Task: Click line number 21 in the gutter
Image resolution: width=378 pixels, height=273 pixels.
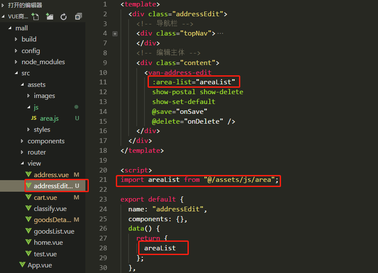Action: tap(103, 180)
